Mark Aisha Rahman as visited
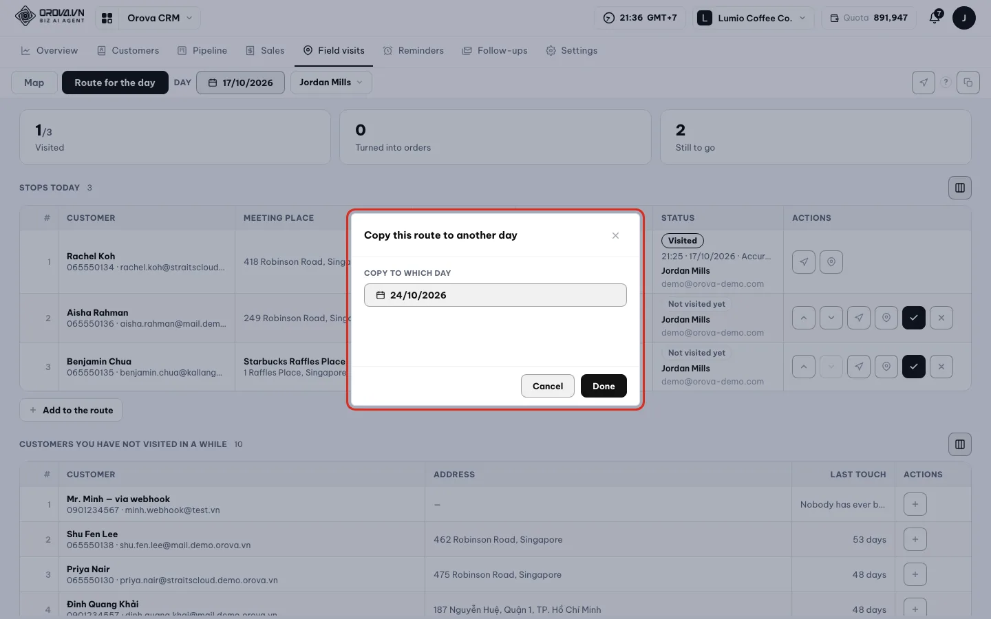Screen dimensions: 991x619 click(x=914, y=318)
